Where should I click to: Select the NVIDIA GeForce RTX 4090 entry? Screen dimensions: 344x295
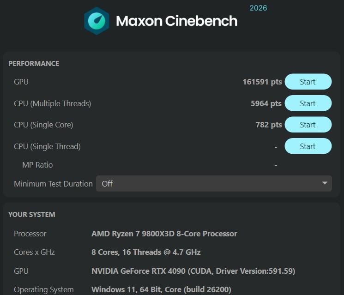193,271
